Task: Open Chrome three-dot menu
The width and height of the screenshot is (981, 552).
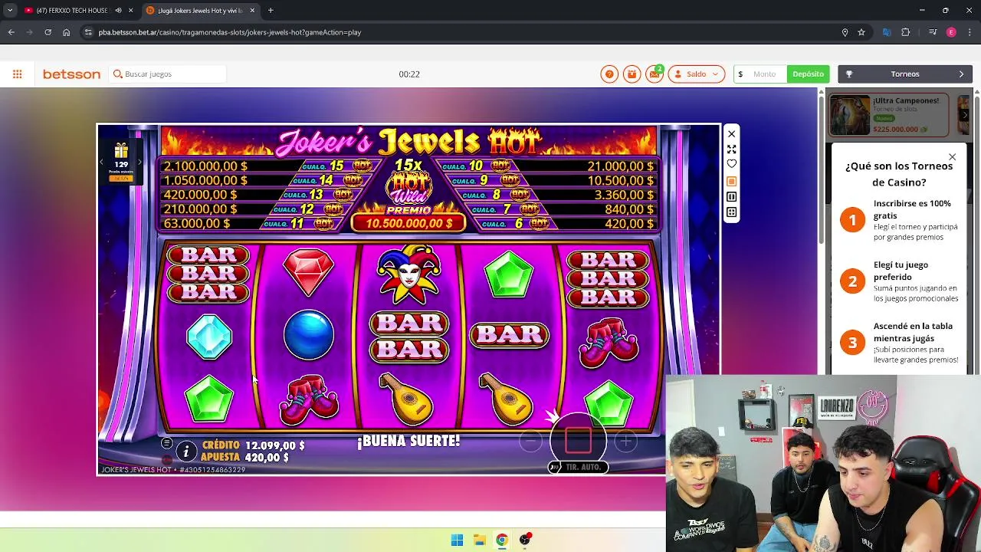Action: [x=970, y=32]
